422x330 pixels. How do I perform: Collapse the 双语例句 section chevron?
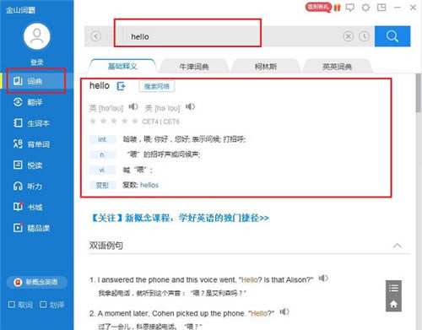coord(398,246)
